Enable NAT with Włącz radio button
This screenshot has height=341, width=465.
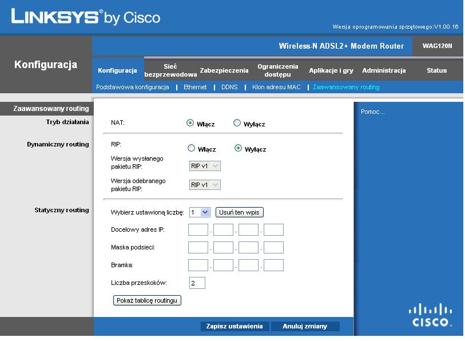tap(190, 123)
